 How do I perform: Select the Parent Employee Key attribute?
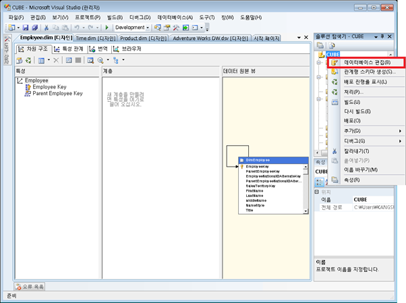click(x=57, y=94)
